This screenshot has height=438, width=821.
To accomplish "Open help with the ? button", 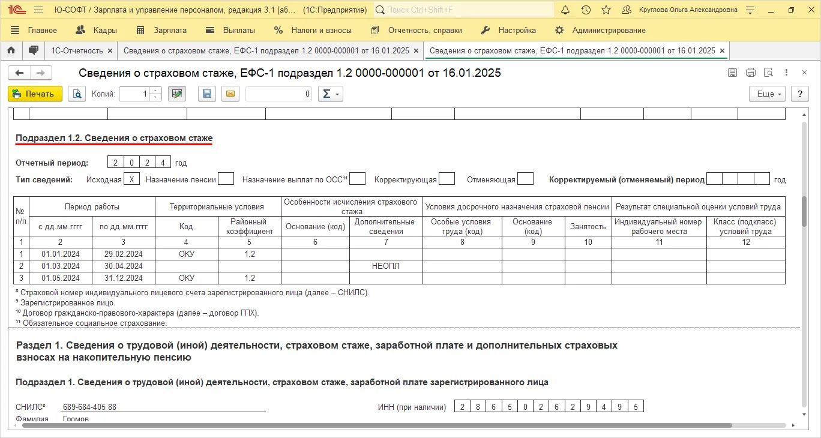I will pos(800,94).
